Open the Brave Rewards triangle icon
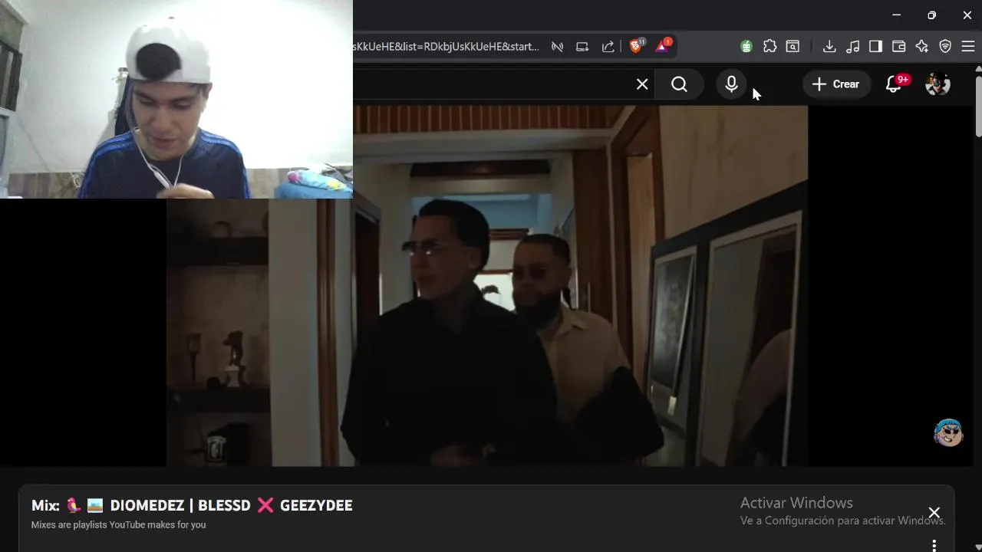 tap(662, 46)
